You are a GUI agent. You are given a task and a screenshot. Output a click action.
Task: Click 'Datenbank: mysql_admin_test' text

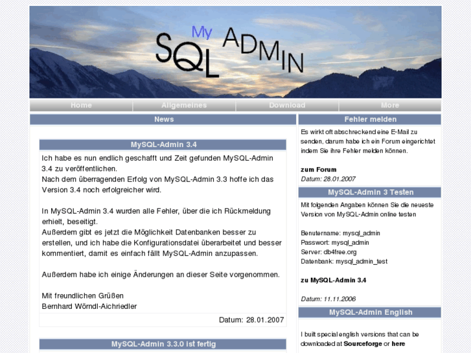click(x=344, y=262)
